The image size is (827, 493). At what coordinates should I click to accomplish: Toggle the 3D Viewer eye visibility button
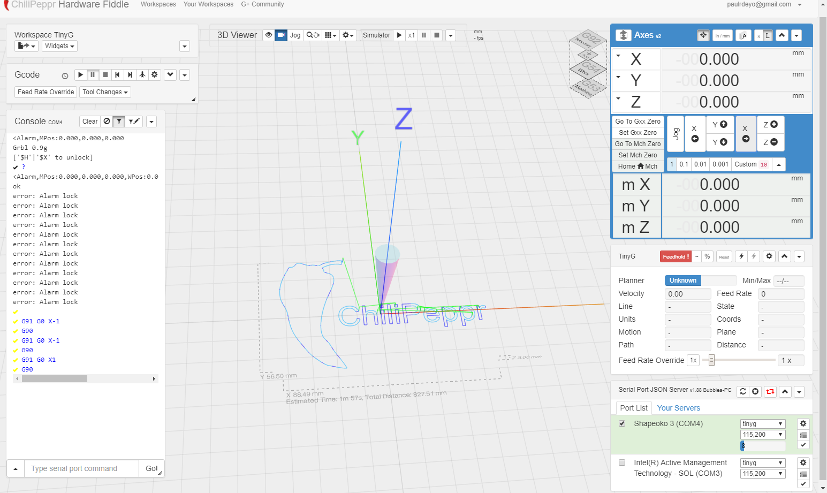[x=269, y=35]
